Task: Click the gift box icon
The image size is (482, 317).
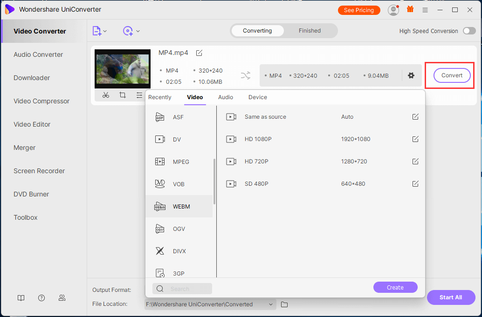Action: [410, 9]
